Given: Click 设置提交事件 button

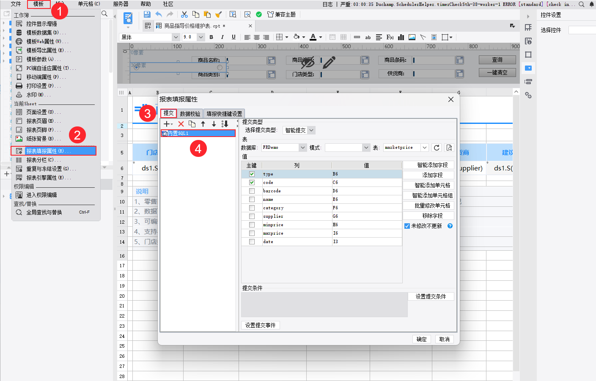Looking at the screenshot, I should click(x=260, y=325).
